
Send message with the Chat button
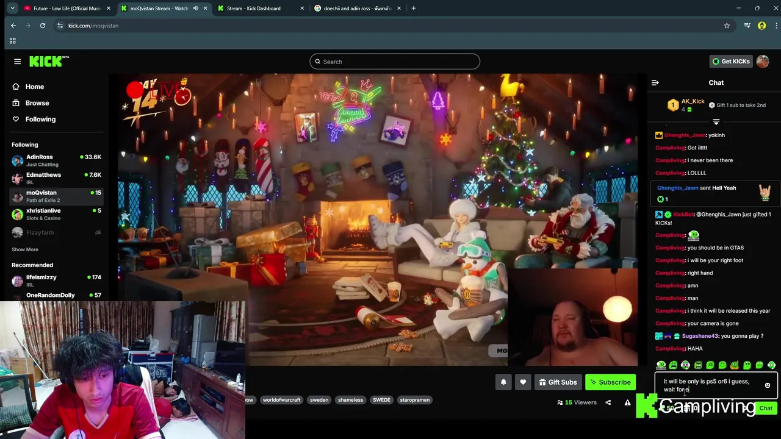pyautogui.click(x=766, y=409)
